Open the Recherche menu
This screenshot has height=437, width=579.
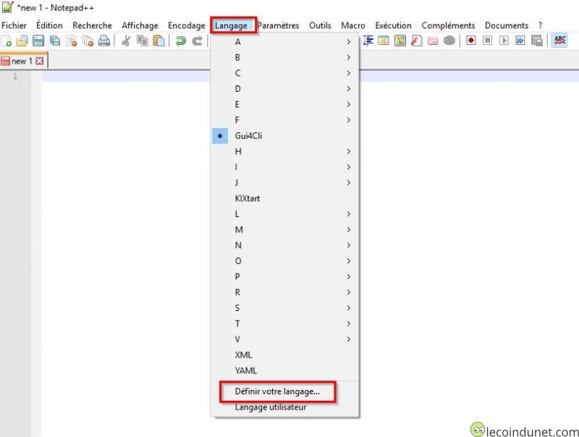pos(93,25)
